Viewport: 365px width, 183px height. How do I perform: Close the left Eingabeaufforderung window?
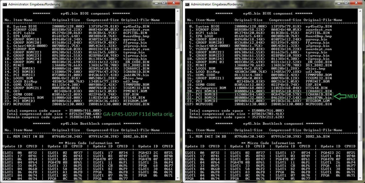click(x=174, y=3)
